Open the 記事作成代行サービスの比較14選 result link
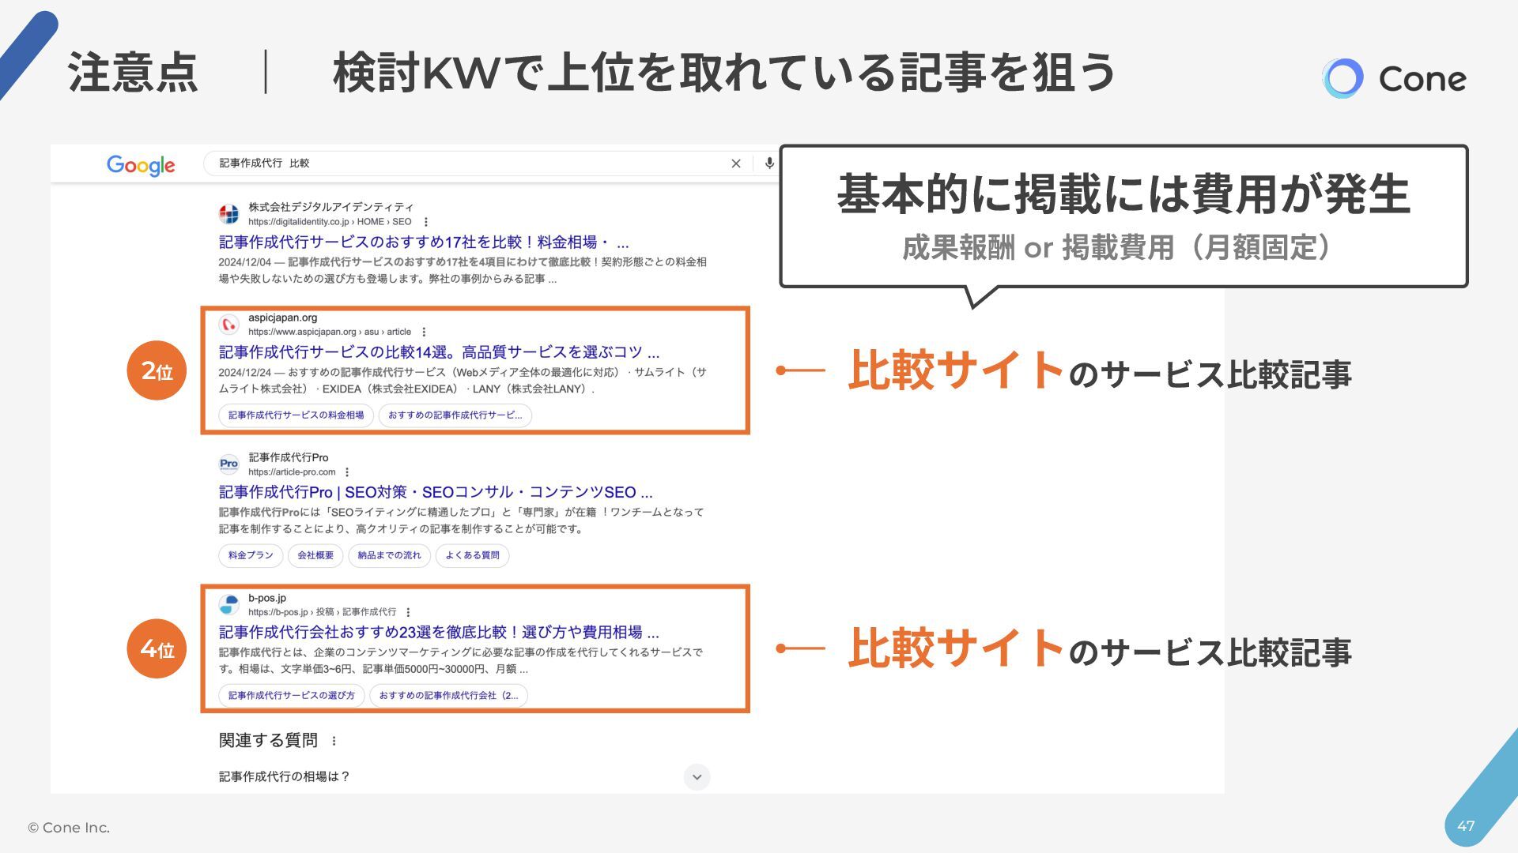1518x853 pixels. coord(439,352)
